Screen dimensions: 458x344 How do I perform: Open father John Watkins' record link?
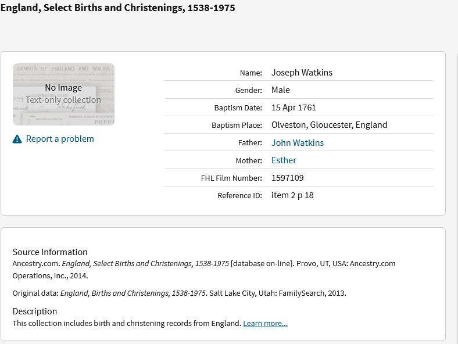click(x=298, y=143)
